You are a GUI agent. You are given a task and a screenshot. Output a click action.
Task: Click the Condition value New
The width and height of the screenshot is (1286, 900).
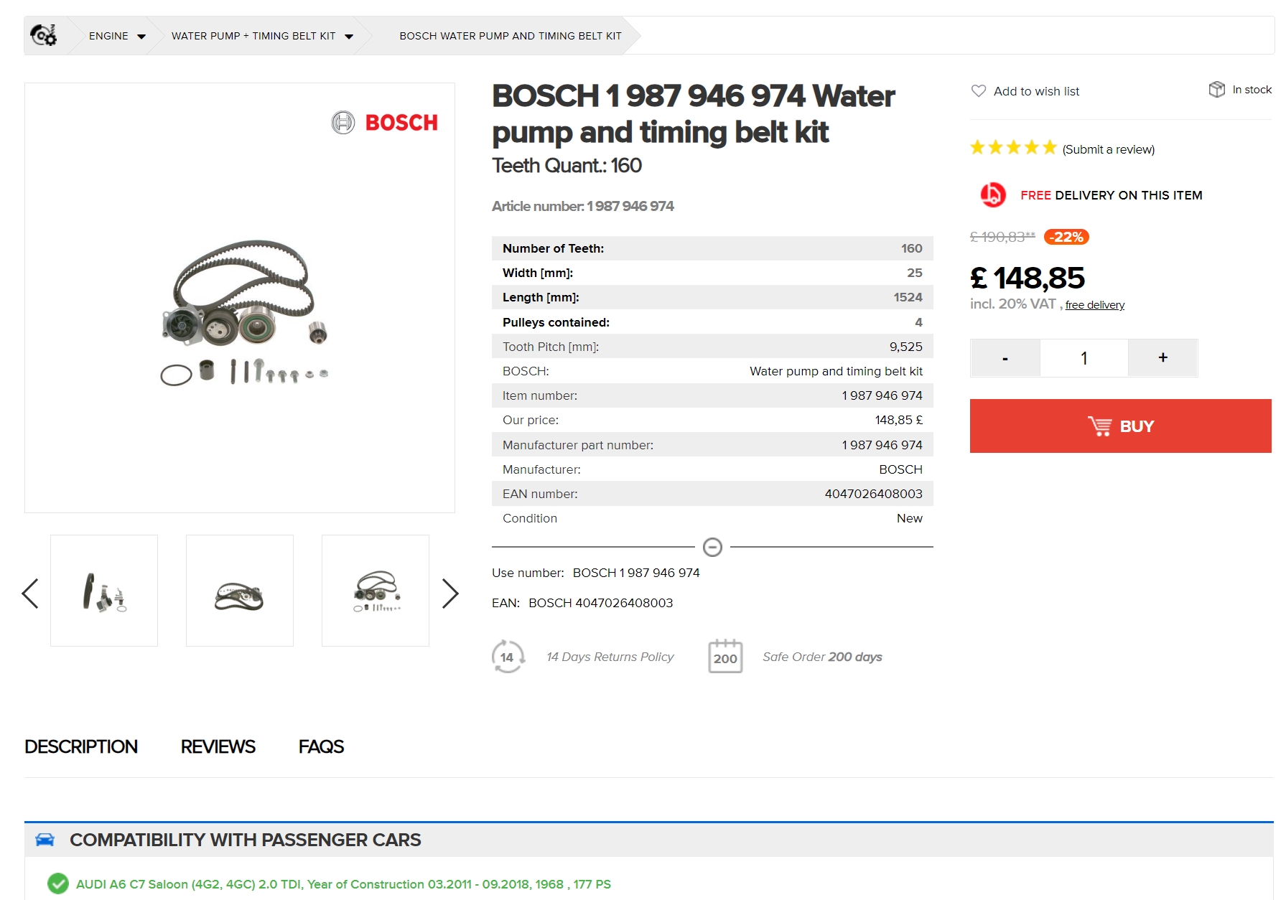(x=910, y=518)
